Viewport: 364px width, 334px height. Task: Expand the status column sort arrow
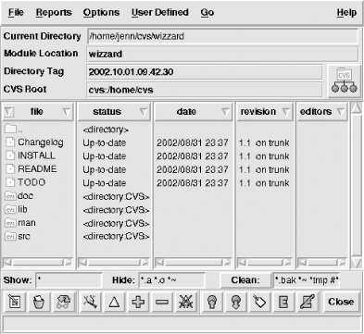144,112
